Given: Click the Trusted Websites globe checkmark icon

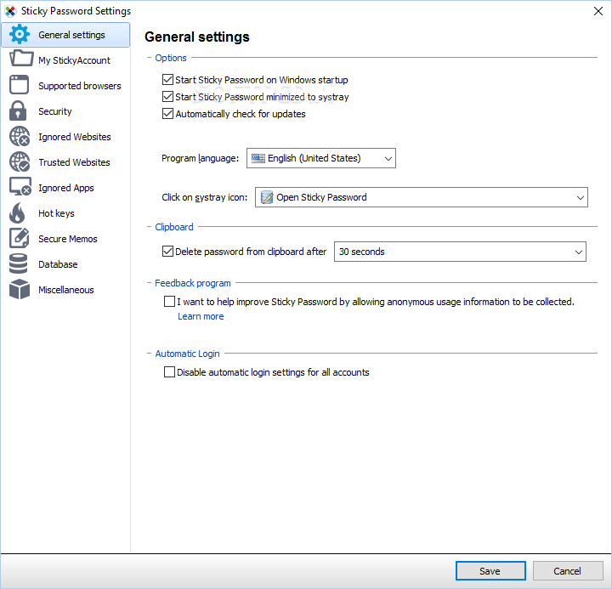Looking at the screenshot, I should click(x=20, y=161).
